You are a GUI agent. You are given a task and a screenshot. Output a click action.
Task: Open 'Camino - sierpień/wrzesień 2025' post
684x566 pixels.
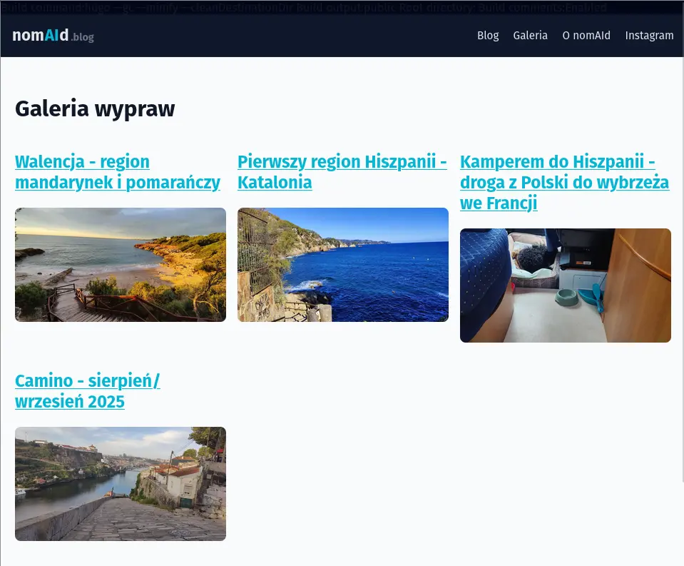click(88, 391)
